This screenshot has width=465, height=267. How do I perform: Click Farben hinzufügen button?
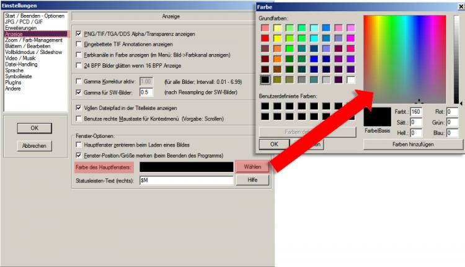point(410,144)
